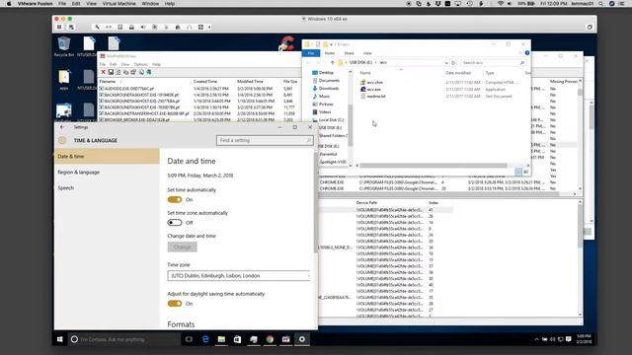Select Local Disk (C:) in Explorer pane
Screen dimensions: 632x355
331,120
